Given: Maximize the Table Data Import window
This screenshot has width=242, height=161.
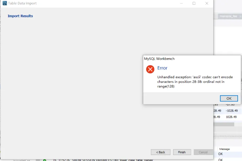Looking at the screenshot, I should point(194,3).
